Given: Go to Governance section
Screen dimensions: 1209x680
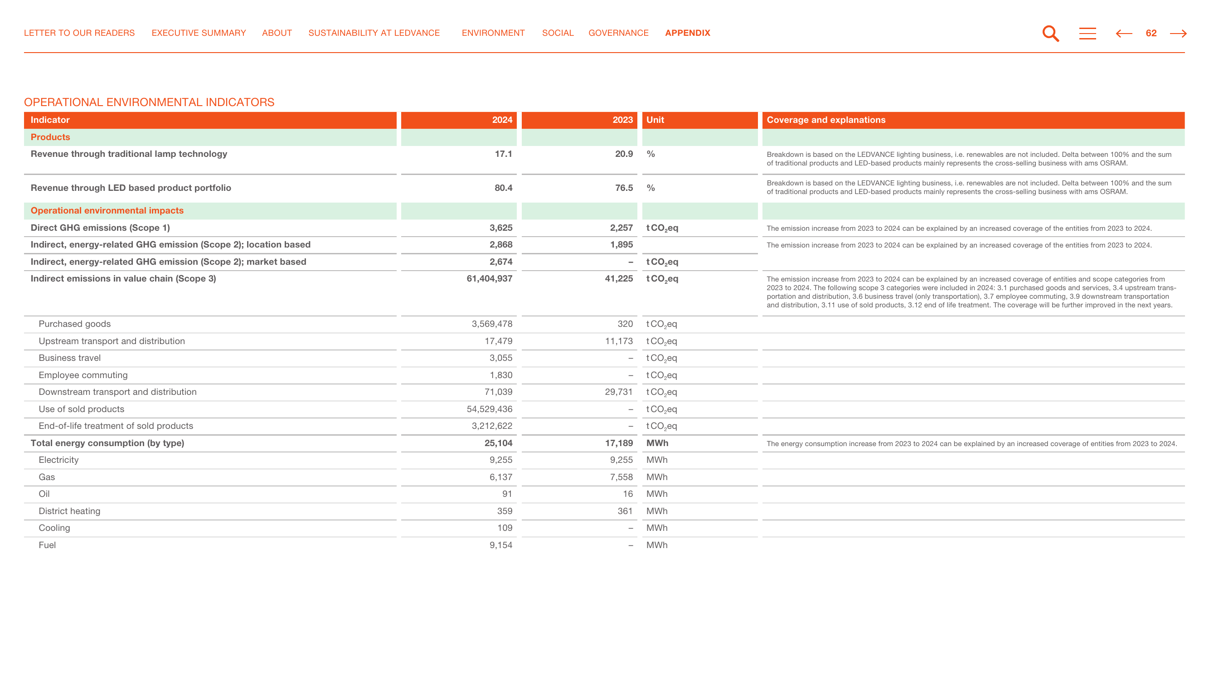Looking at the screenshot, I should (619, 33).
